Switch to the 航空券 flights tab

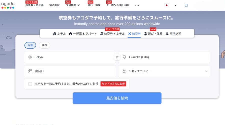tap(134, 34)
